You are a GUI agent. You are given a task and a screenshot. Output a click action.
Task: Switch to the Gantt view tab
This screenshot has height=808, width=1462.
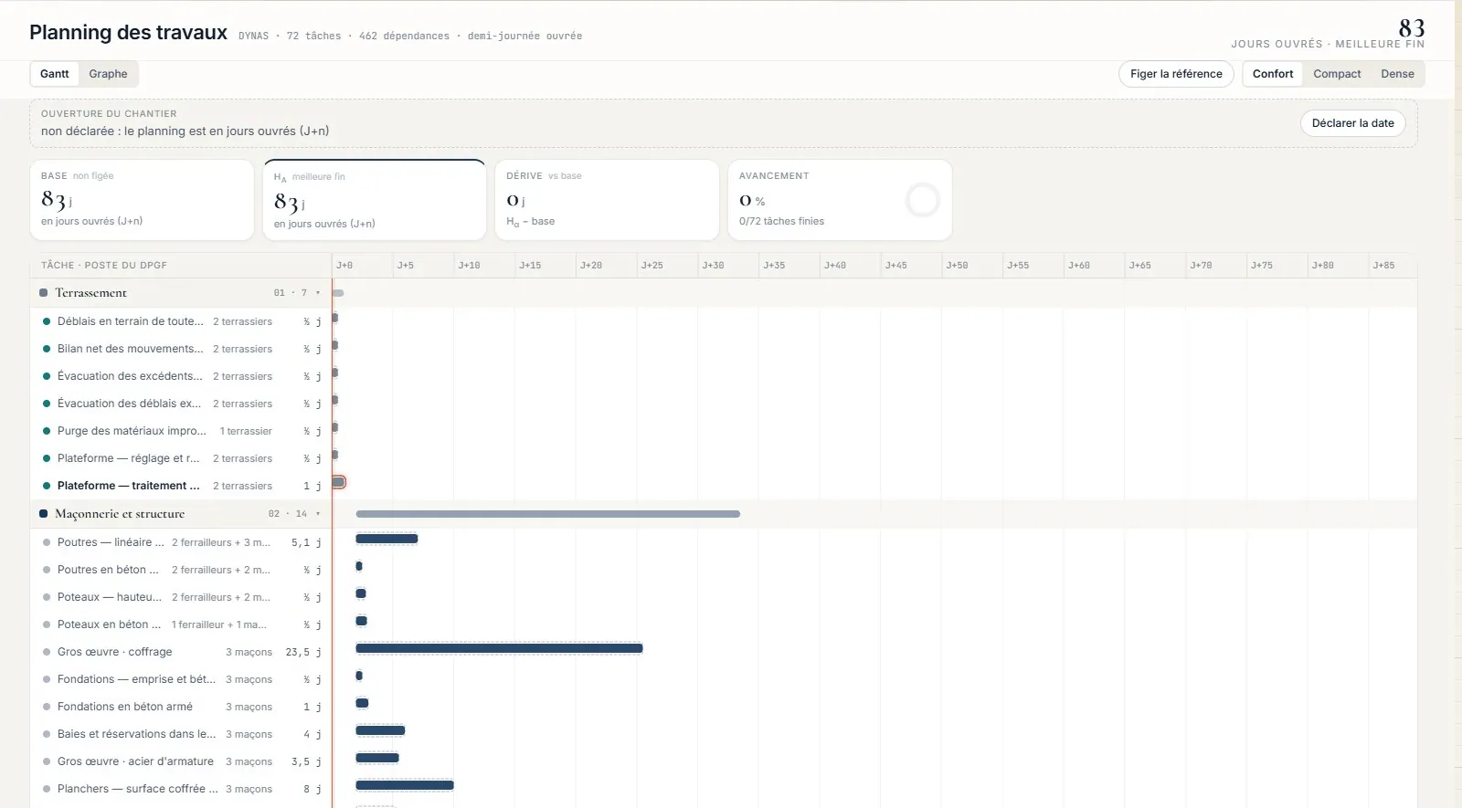[x=55, y=74]
